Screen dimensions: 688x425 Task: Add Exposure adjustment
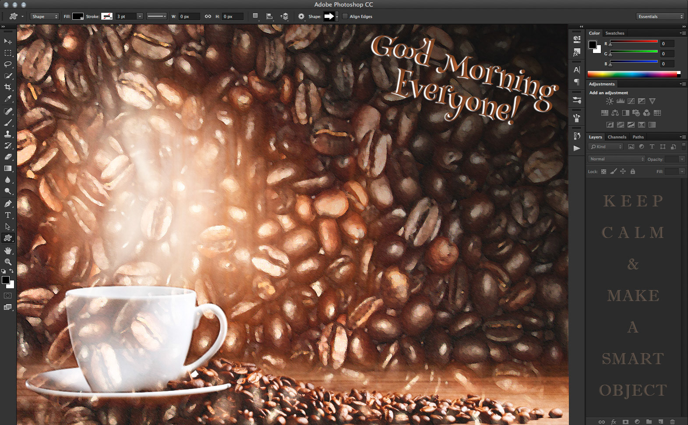[x=642, y=101]
